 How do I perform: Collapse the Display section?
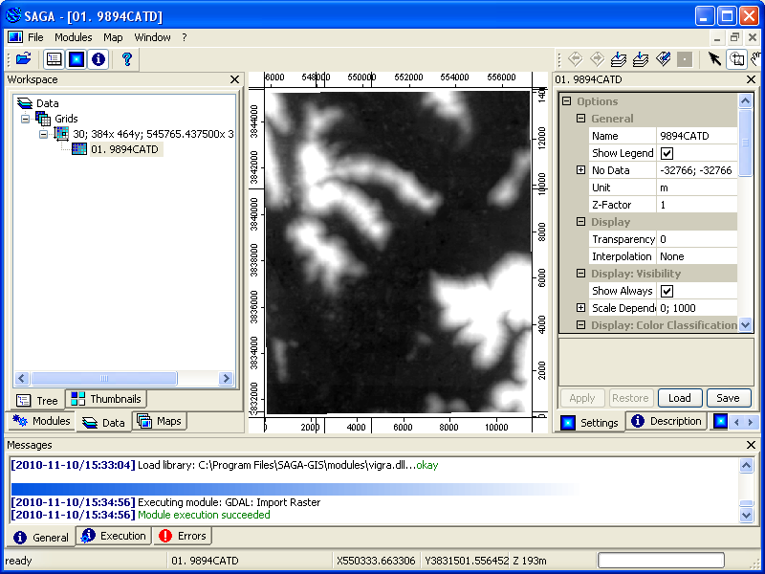pyautogui.click(x=580, y=222)
